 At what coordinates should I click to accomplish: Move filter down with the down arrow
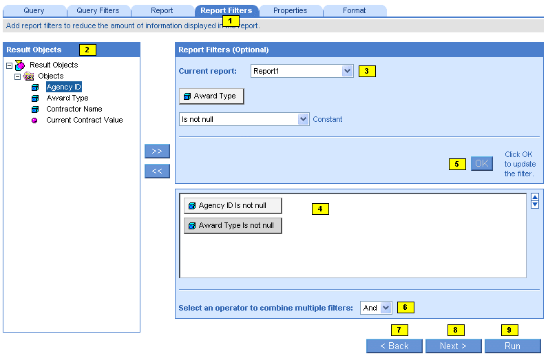534,205
